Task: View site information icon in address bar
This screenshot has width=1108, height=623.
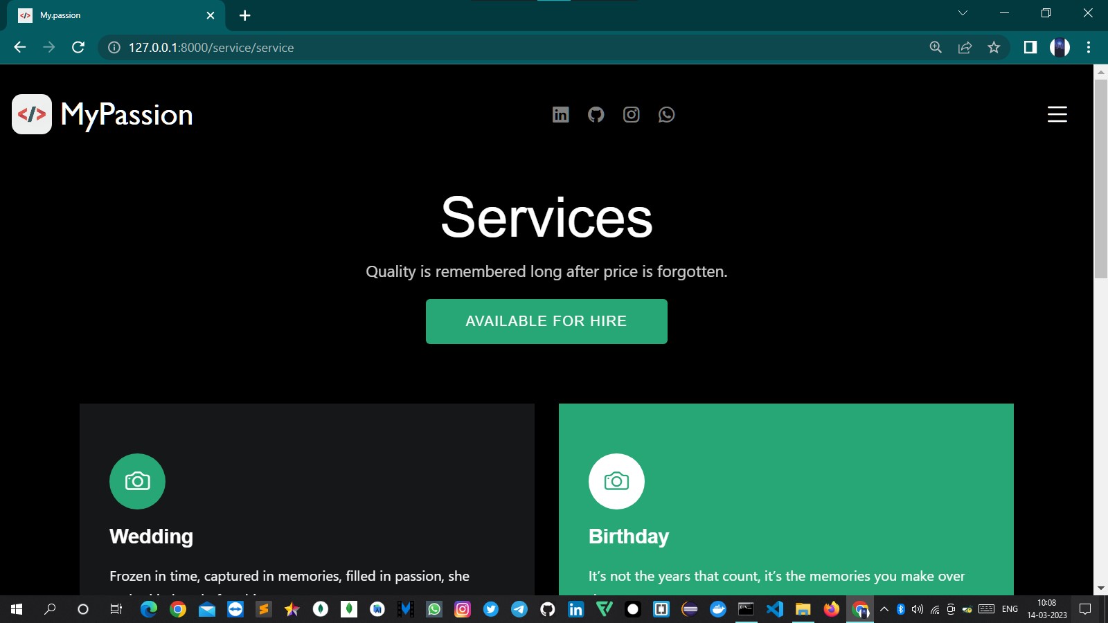Action: pos(114,47)
